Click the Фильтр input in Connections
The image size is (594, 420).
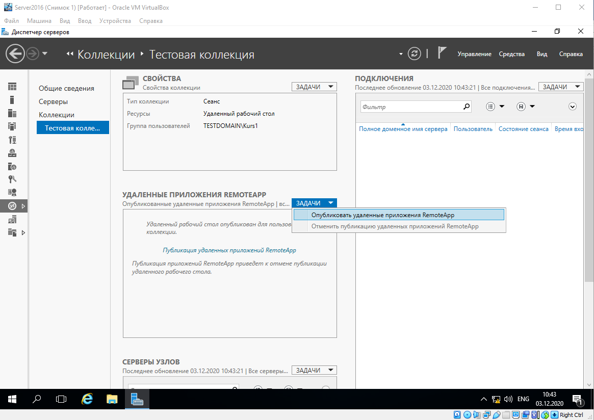pyautogui.click(x=410, y=107)
